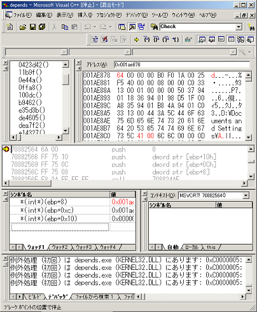The image size is (257, 312).
Task: Click the Break Execution icon
Action: click(x=114, y=39)
